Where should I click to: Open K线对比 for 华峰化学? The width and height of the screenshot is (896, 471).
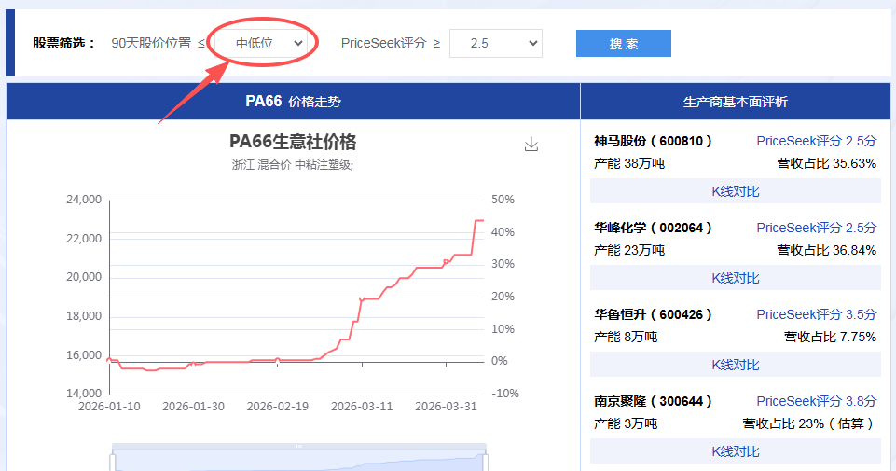click(736, 278)
